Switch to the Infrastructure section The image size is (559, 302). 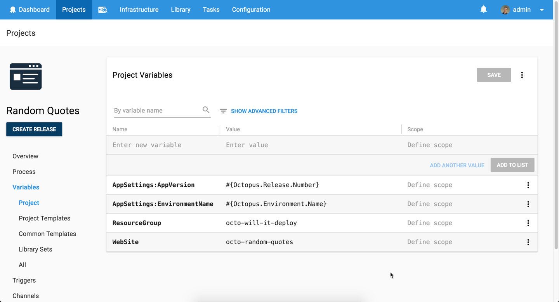(x=139, y=9)
